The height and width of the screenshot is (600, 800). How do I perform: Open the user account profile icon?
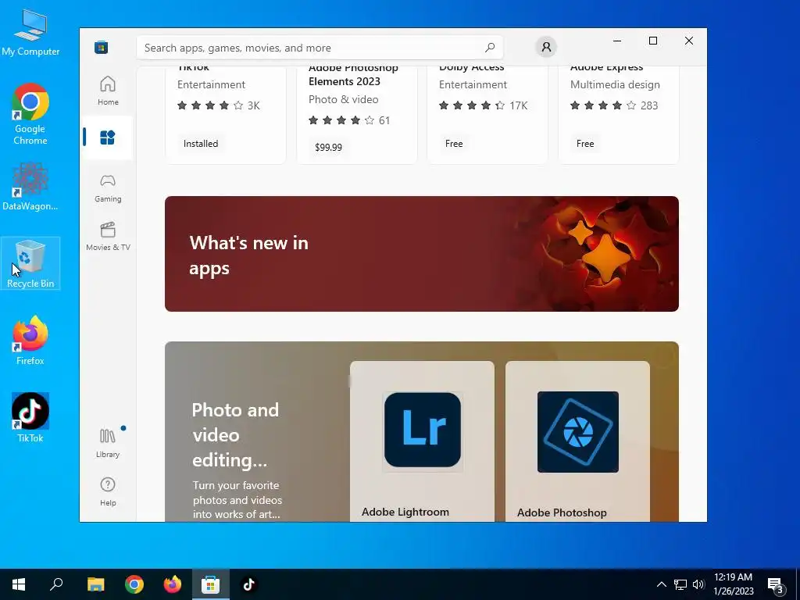pos(546,47)
